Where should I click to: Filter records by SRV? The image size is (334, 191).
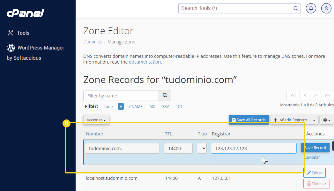[x=166, y=107]
